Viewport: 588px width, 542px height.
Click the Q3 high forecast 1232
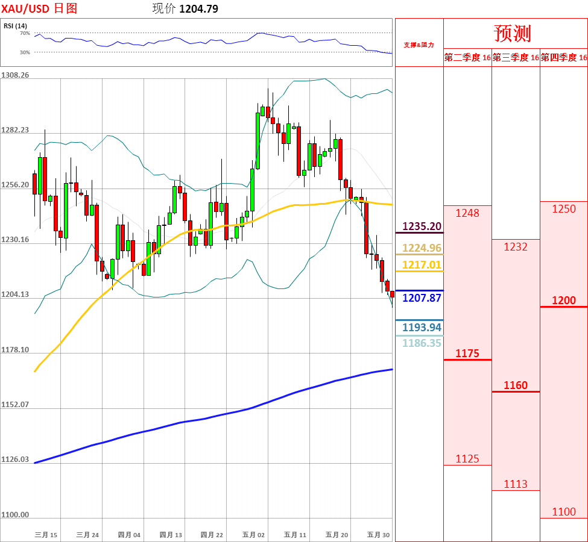click(x=516, y=247)
